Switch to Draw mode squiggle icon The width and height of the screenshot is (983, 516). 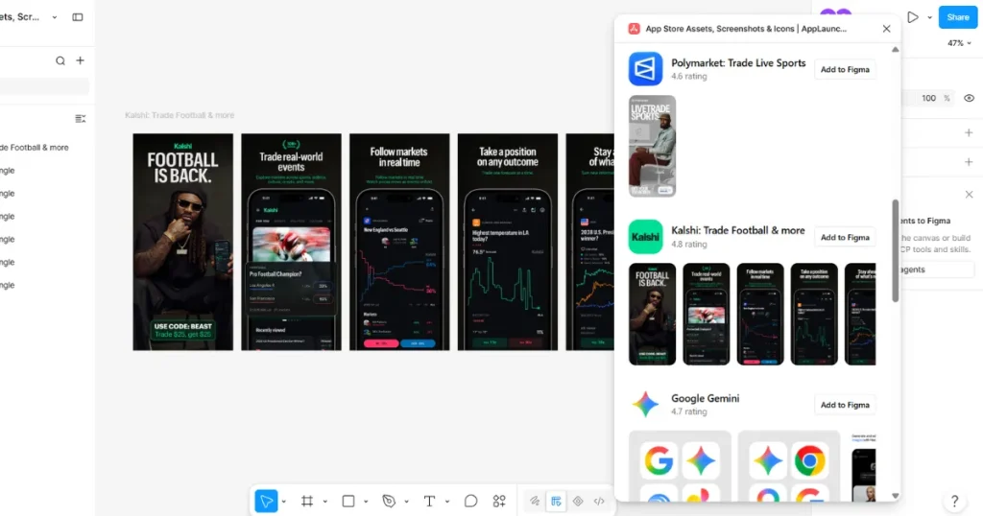point(534,501)
